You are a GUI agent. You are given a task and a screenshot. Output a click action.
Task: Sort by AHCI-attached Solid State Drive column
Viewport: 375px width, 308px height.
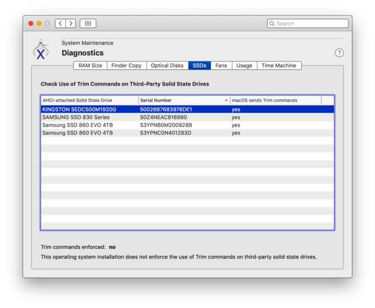90,100
